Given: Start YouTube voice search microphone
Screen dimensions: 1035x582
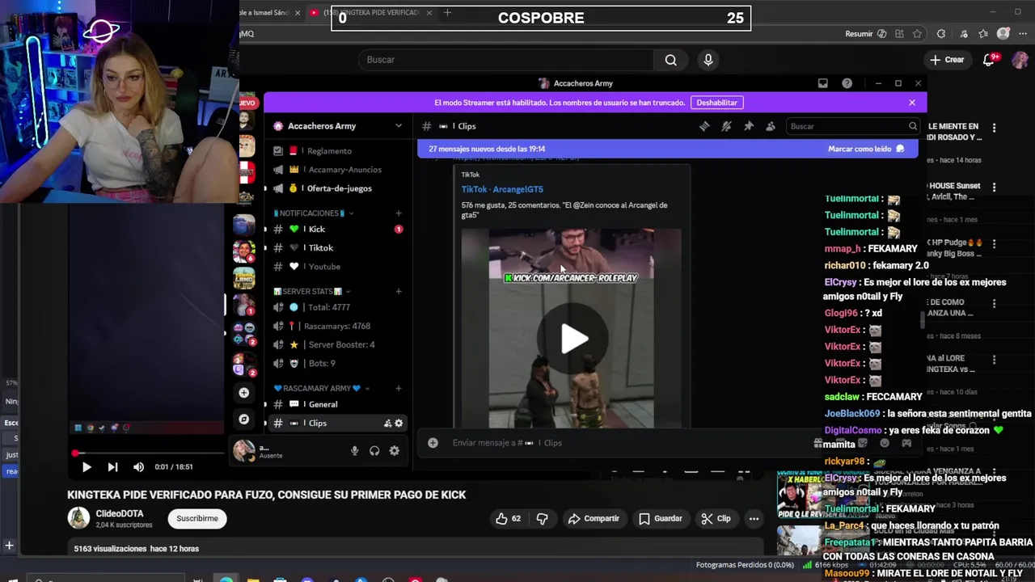Looking at the screenshot, I should pyautogui.click(x=708, y=60).
